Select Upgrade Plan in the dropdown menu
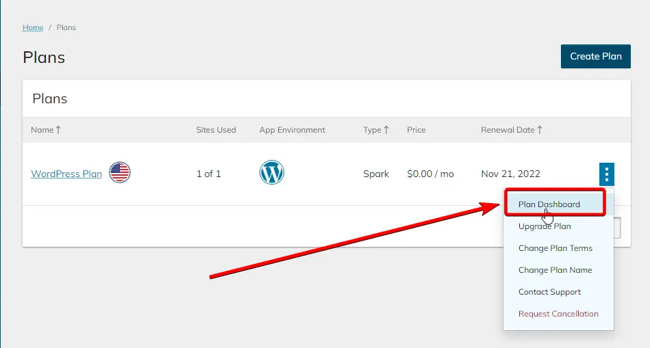This screenshot has height=348, width=650. 545,226
